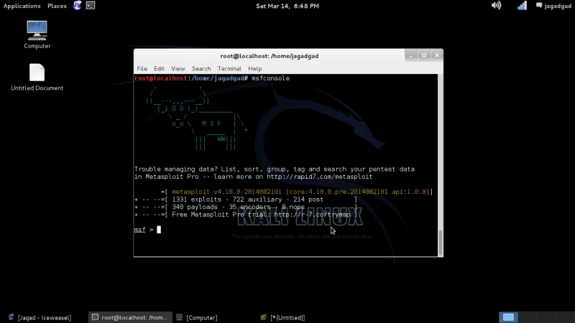
Task: Click the terminal title bar text
Action: pos(270,56)
